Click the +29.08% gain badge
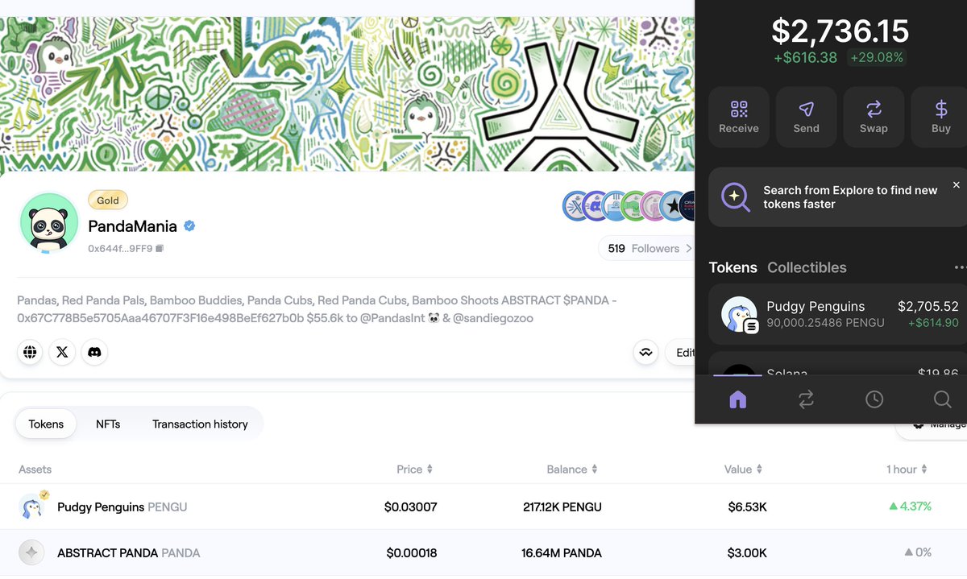The height and width of the screenshot is (579, 967). 877,57
